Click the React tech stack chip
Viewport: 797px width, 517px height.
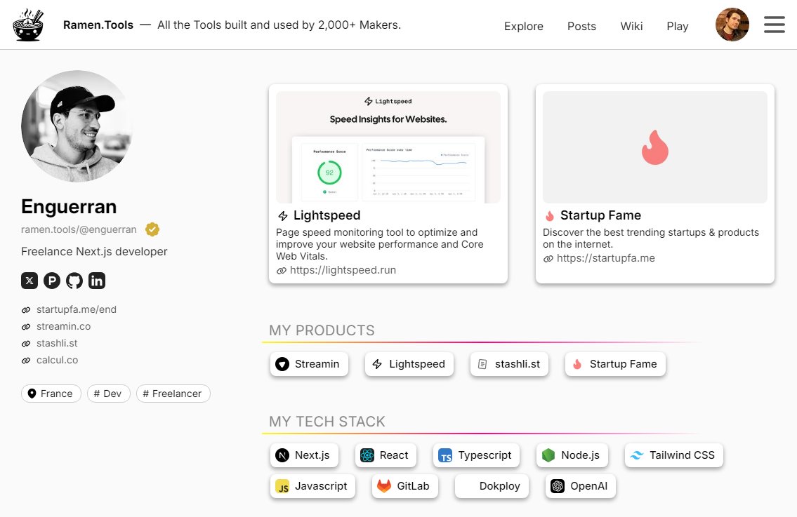(386, 455)
